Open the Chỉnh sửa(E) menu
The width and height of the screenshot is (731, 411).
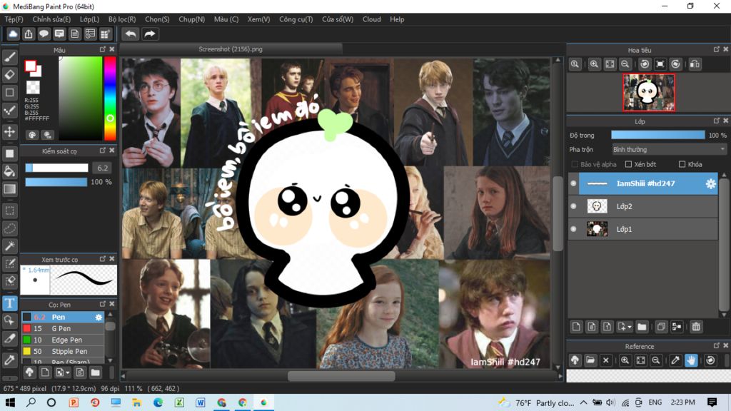(x=51, y=19)
